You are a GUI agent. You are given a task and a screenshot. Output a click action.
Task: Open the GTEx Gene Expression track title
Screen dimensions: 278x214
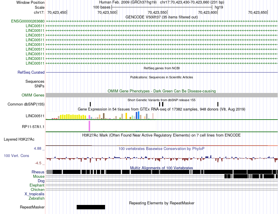tap(162, 109)
